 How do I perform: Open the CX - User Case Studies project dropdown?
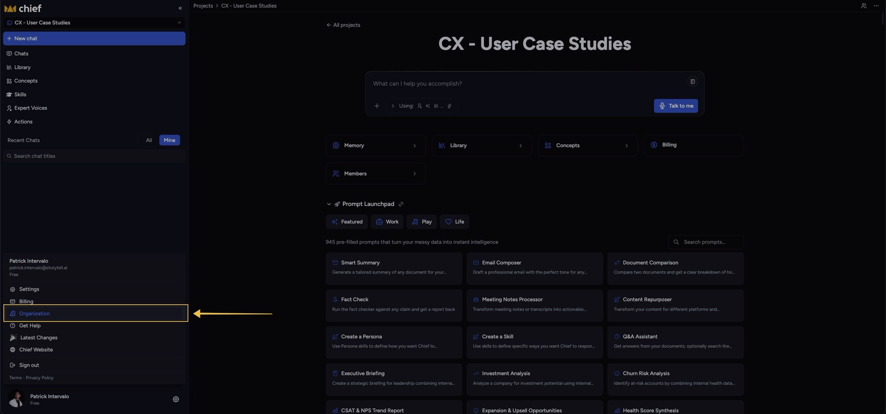pyautogui.click(x=94, y=23)
